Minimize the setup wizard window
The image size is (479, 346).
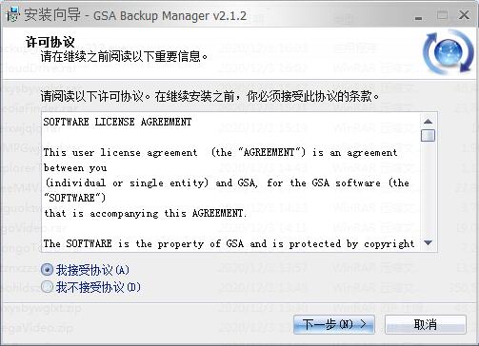[419, 17]
